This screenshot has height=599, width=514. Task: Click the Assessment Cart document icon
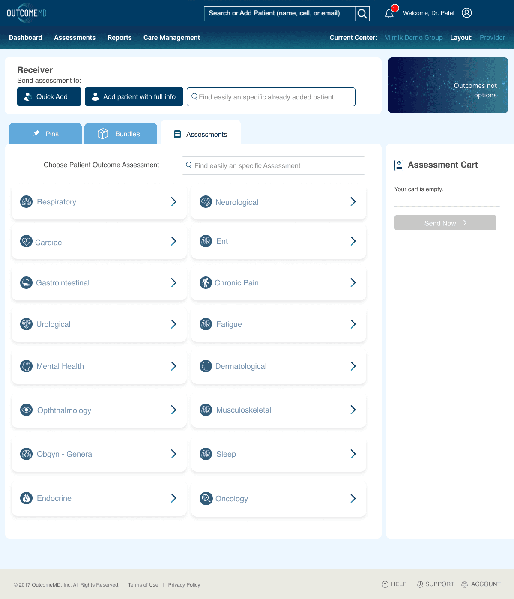399,165
